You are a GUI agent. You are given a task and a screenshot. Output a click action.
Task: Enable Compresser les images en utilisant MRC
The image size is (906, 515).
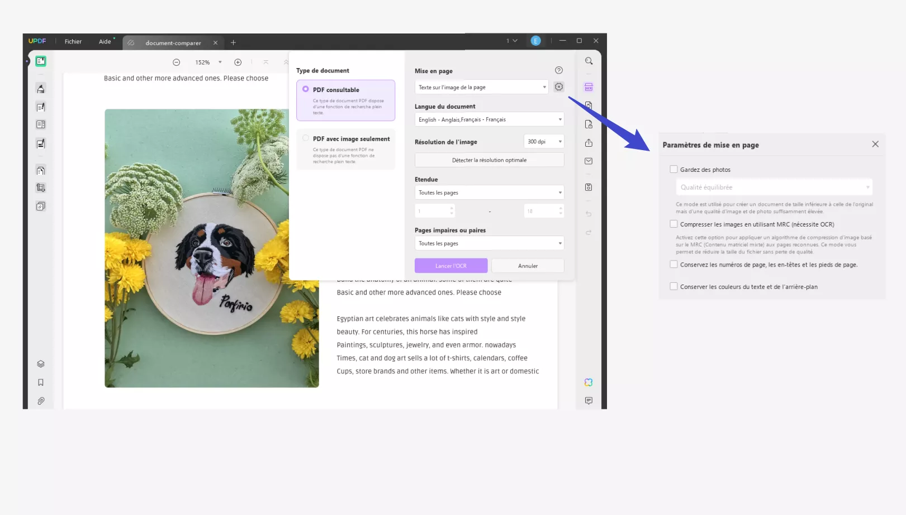[674, 224]
